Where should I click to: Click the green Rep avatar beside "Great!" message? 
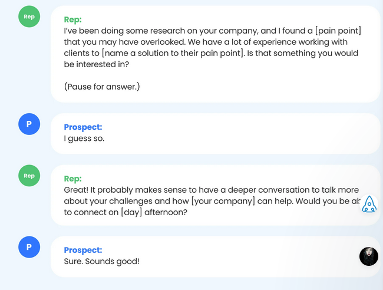[29, 175]
